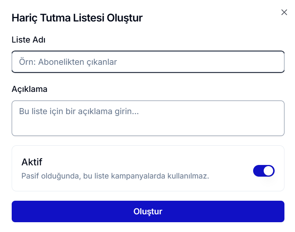The height and width of the screenshot is (232, 295).
Task: Click the X icon at top right
Action: [284, 12]
